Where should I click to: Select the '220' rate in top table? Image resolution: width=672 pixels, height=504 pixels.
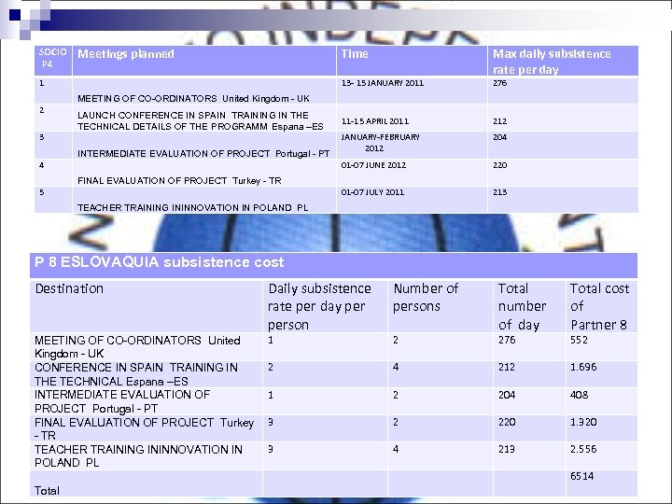pos(499,165)
